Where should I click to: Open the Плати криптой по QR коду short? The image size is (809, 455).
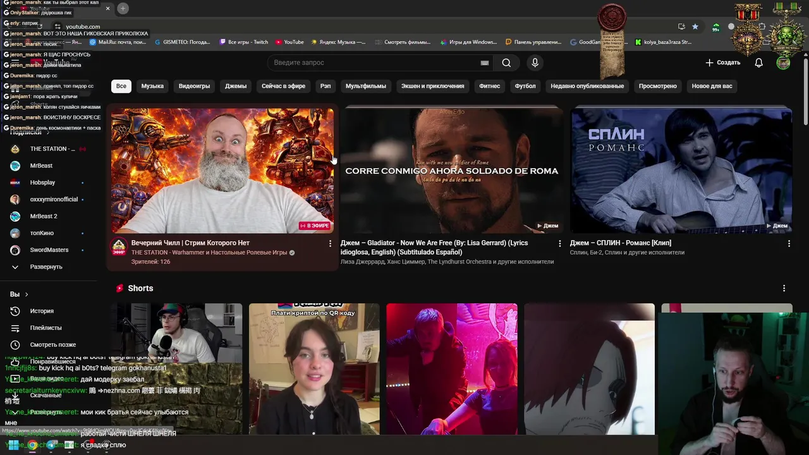click(x=314, y=369)
